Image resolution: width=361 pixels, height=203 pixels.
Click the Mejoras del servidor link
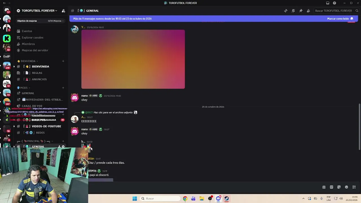coord(35,50)
